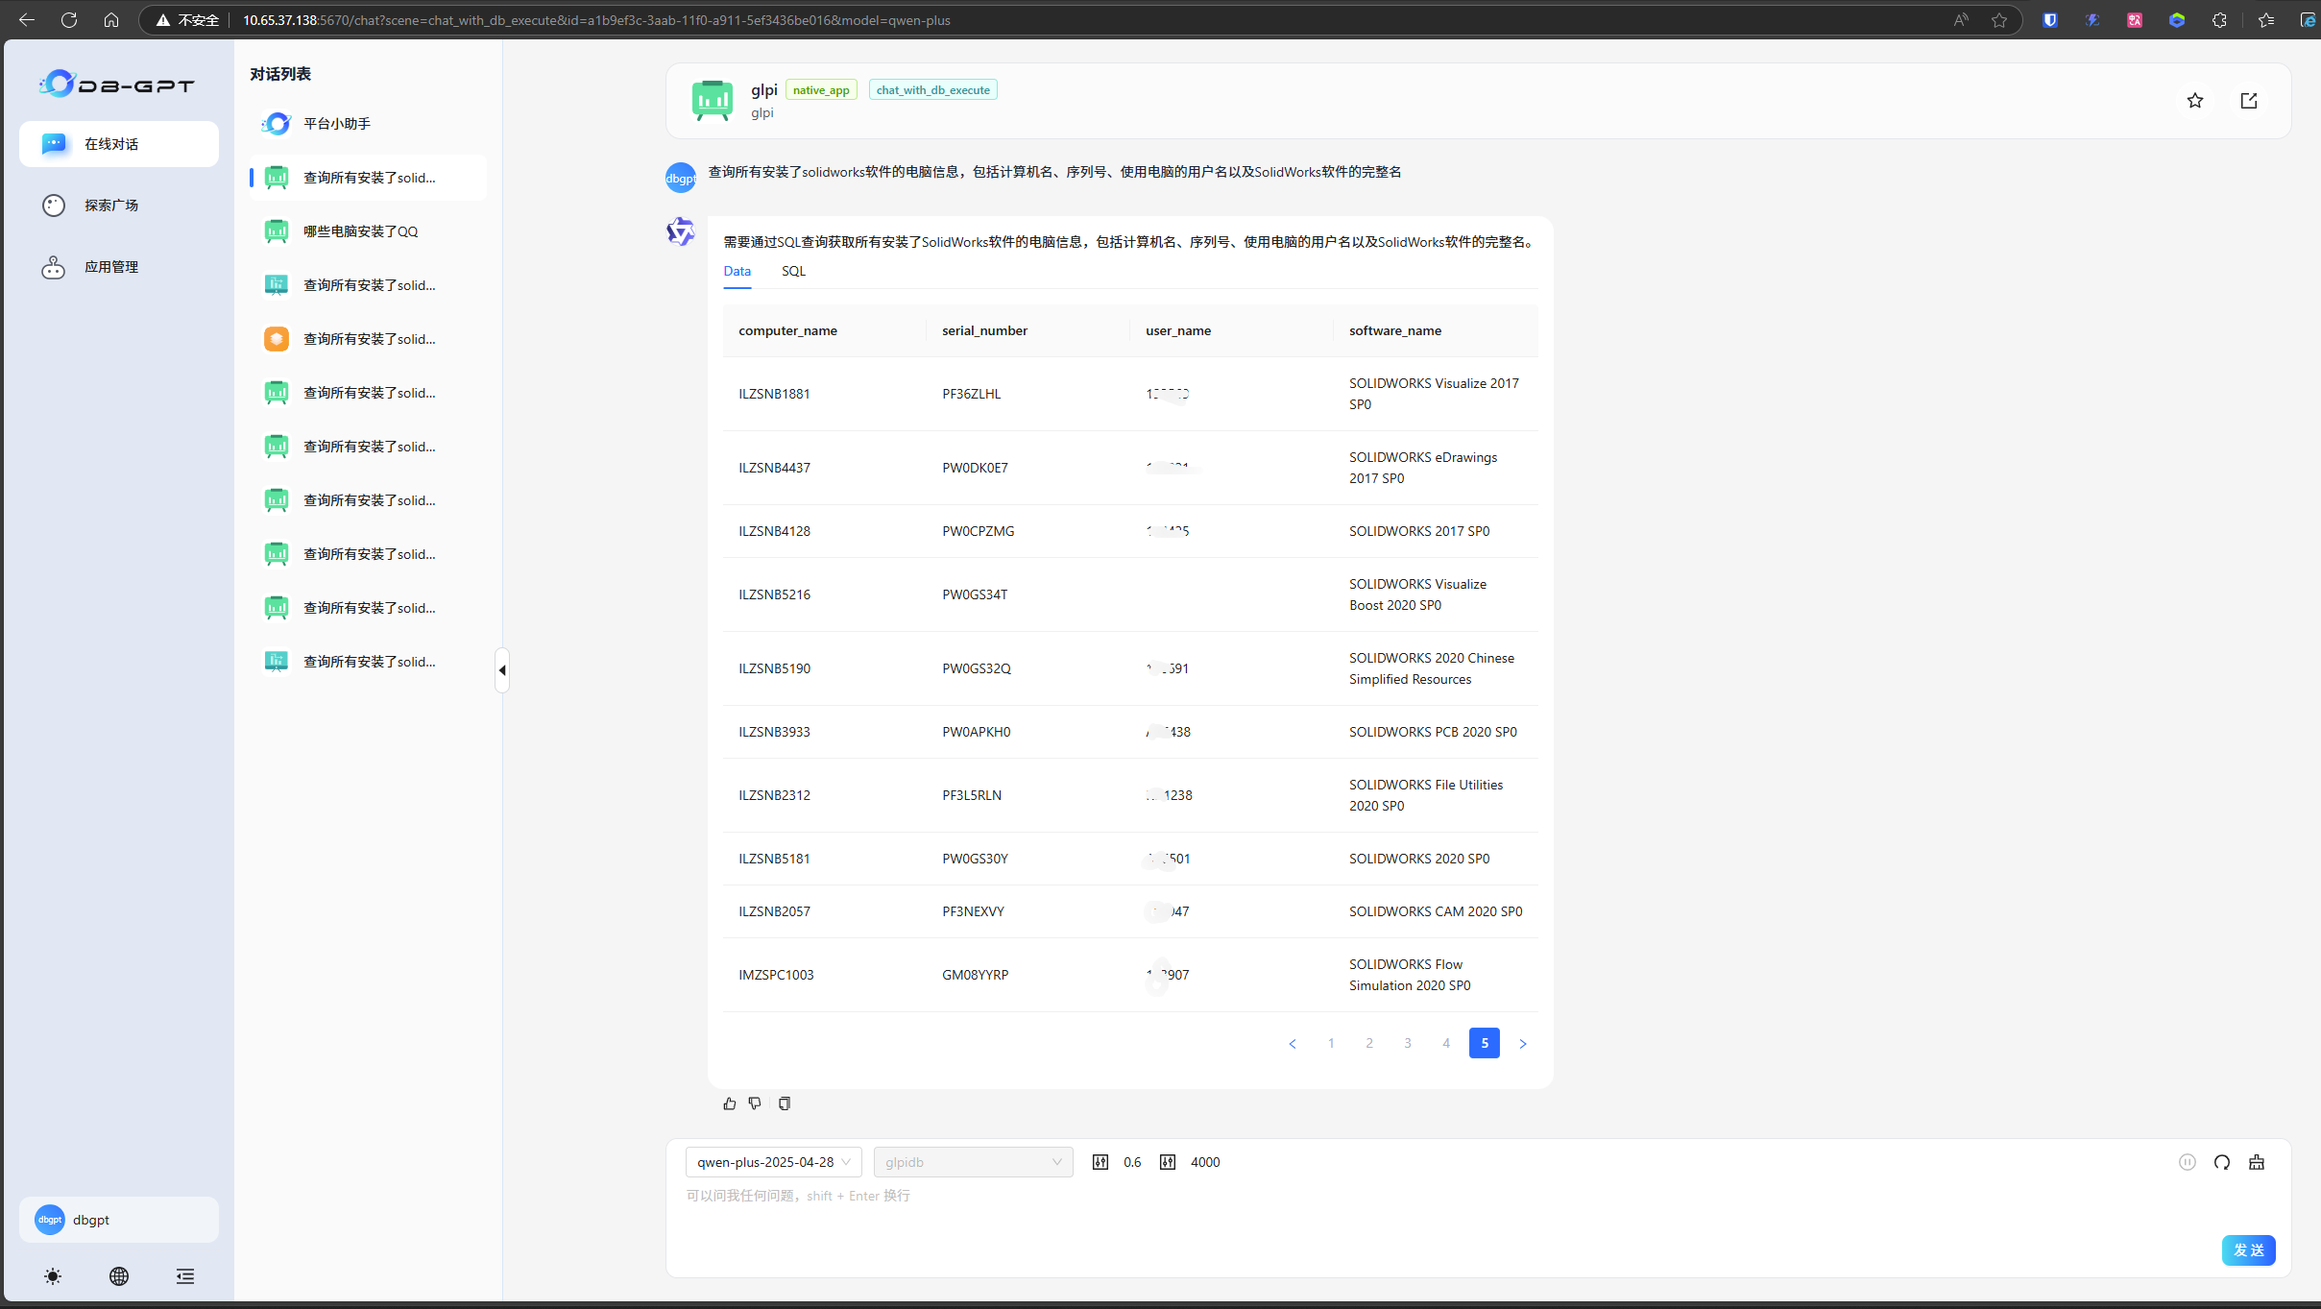Open the glpidb database dropdown
The image size is (2321, 1309).
[x=974, y=1162]
